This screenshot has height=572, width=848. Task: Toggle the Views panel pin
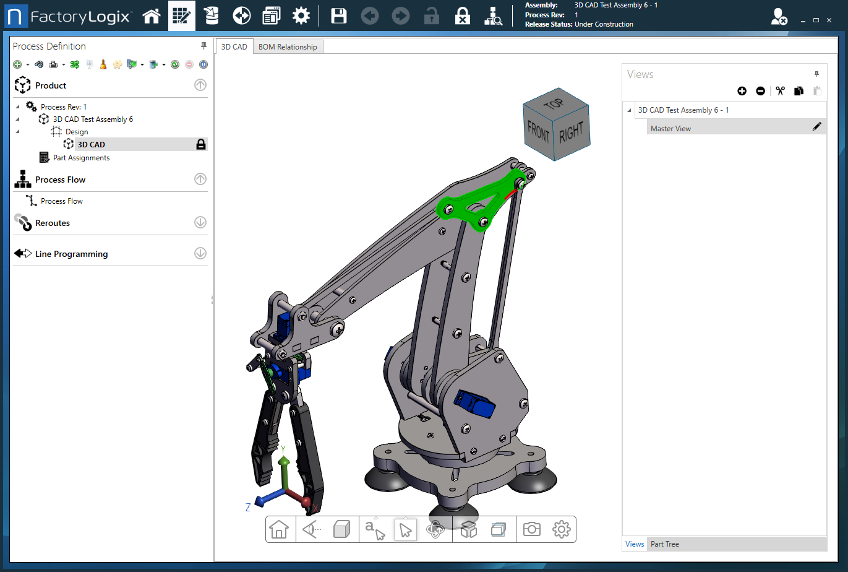(816, 74)
